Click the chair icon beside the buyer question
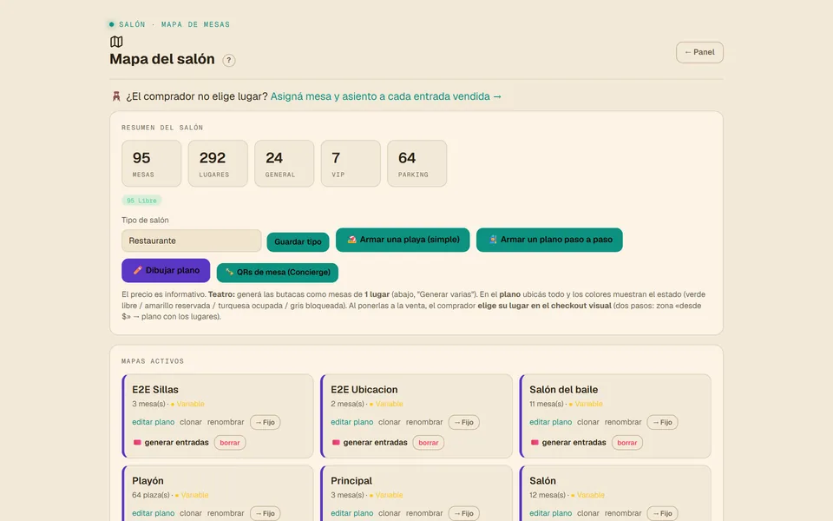833x521 pixels. coord(116,96)
